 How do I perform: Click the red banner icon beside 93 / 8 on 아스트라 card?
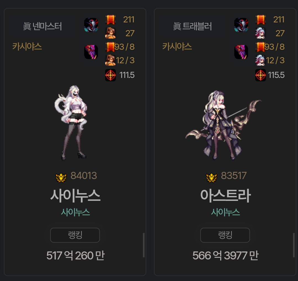(260, 47)
